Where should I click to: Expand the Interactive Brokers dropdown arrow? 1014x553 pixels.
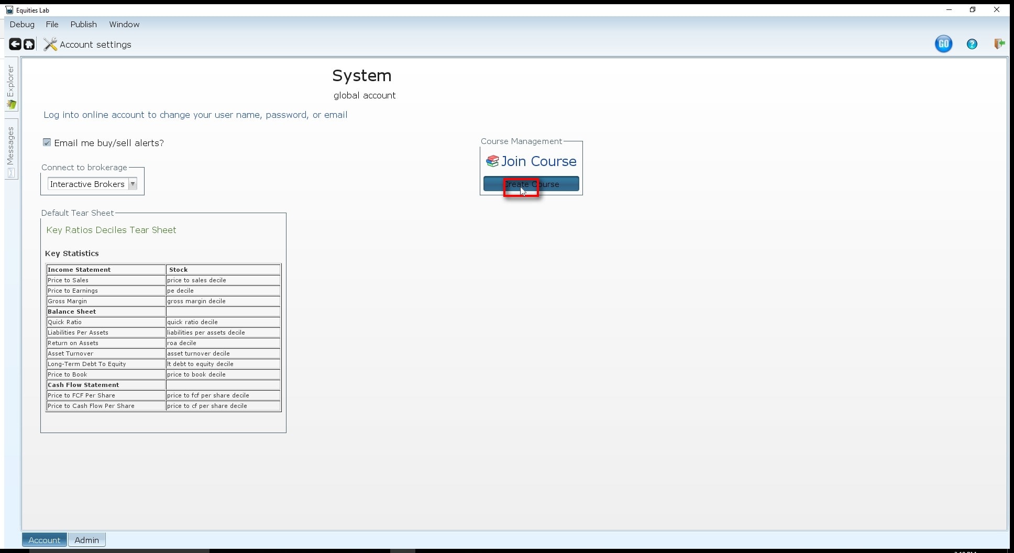[133, 184]
